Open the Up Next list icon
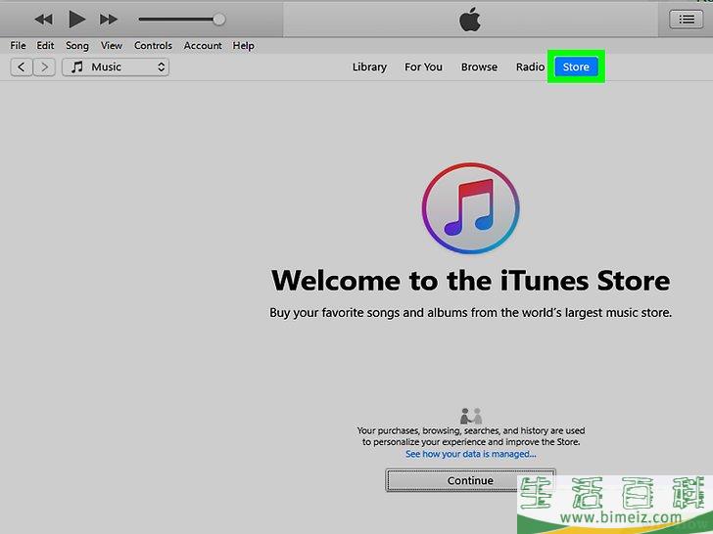 tap(686, 20)
